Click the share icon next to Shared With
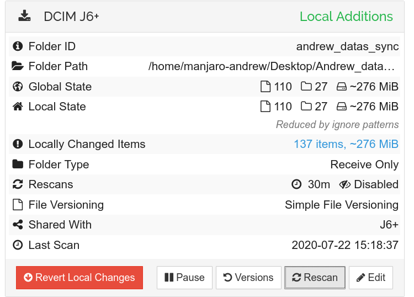This screenshot has height=297, width=414. [x=18, y=225]
